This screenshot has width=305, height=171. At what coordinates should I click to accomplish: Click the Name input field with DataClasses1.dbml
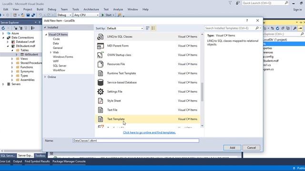click(136, 141)
